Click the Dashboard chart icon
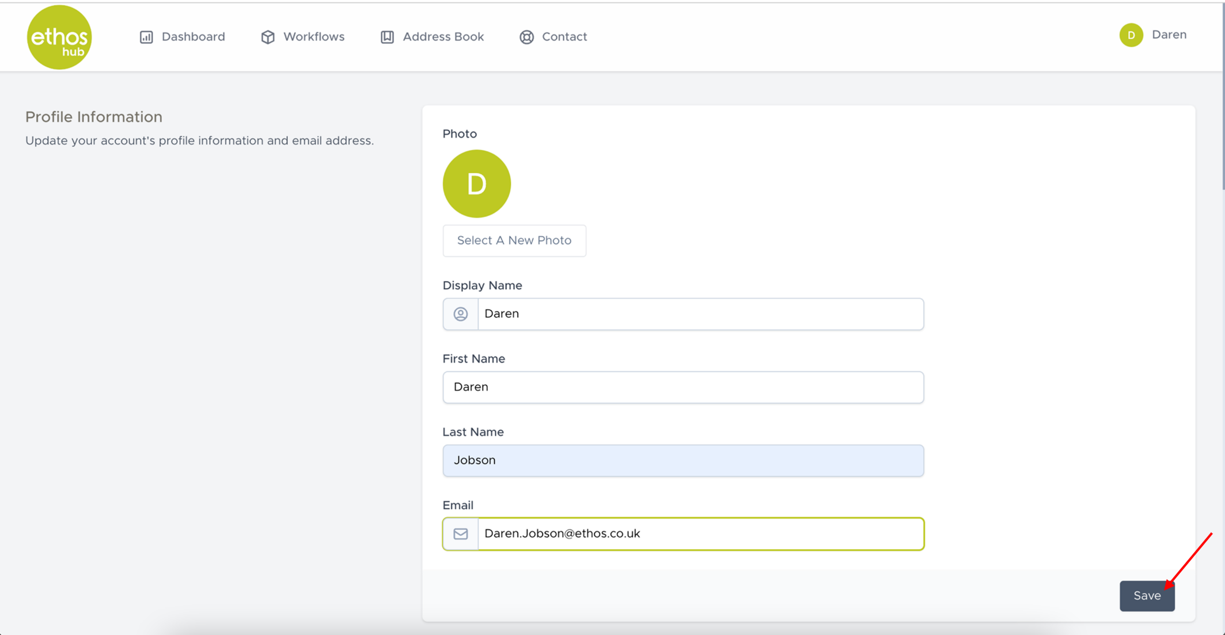 146,37
